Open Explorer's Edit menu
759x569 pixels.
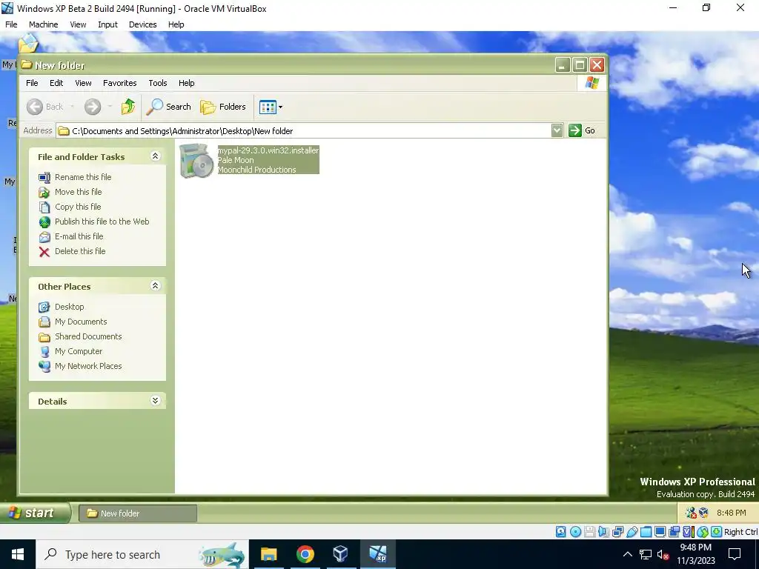point(56,83)
